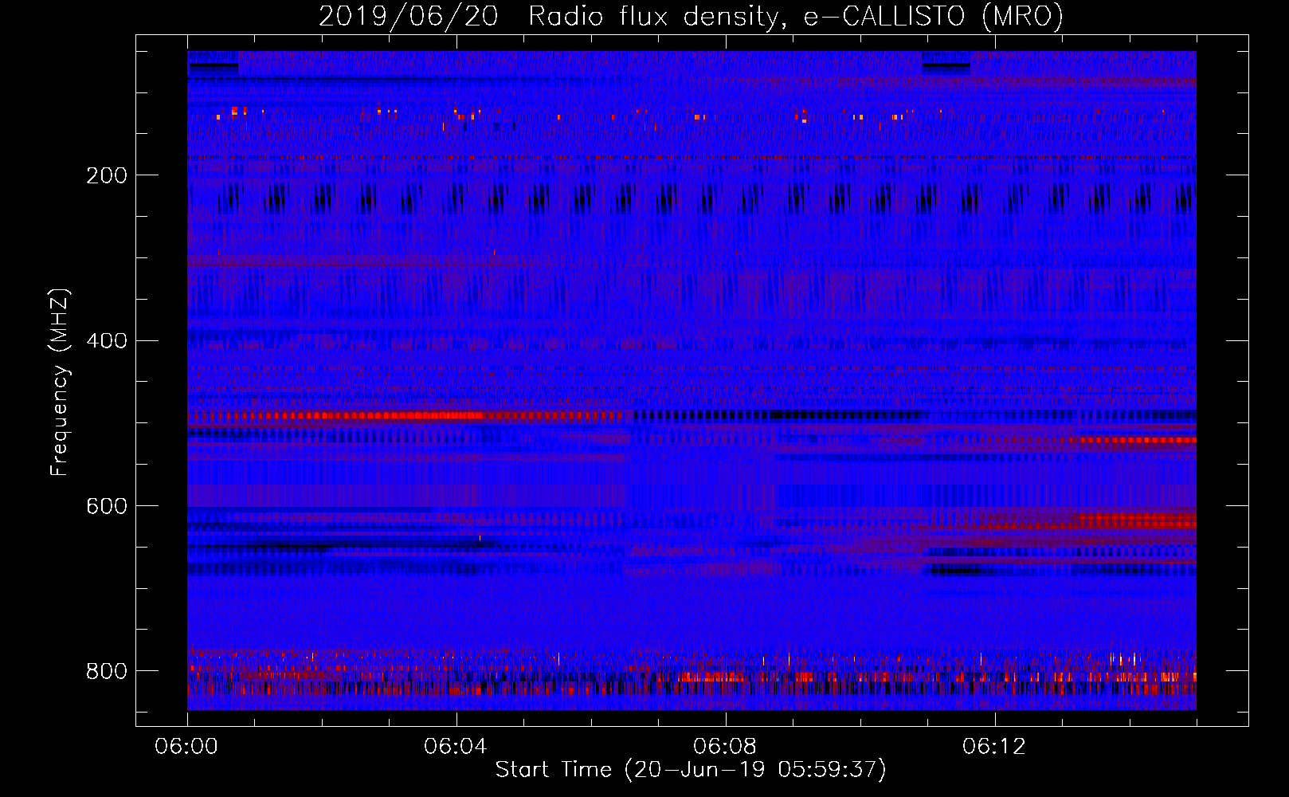Viewport: 1289px width, 797px height.
Task: Select the 'Frequency (MHZ)' y-axis label
Action: tap(59, 383)
